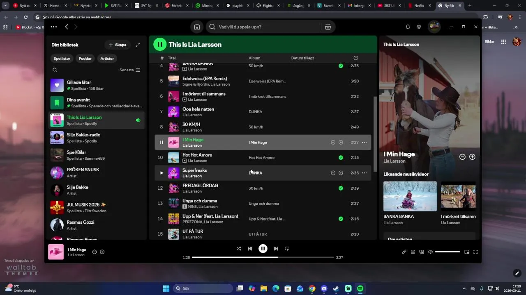This screenshot has height=295, width=526.
Task: Open the Browse icon beside the search field
Action: point(328,27)
